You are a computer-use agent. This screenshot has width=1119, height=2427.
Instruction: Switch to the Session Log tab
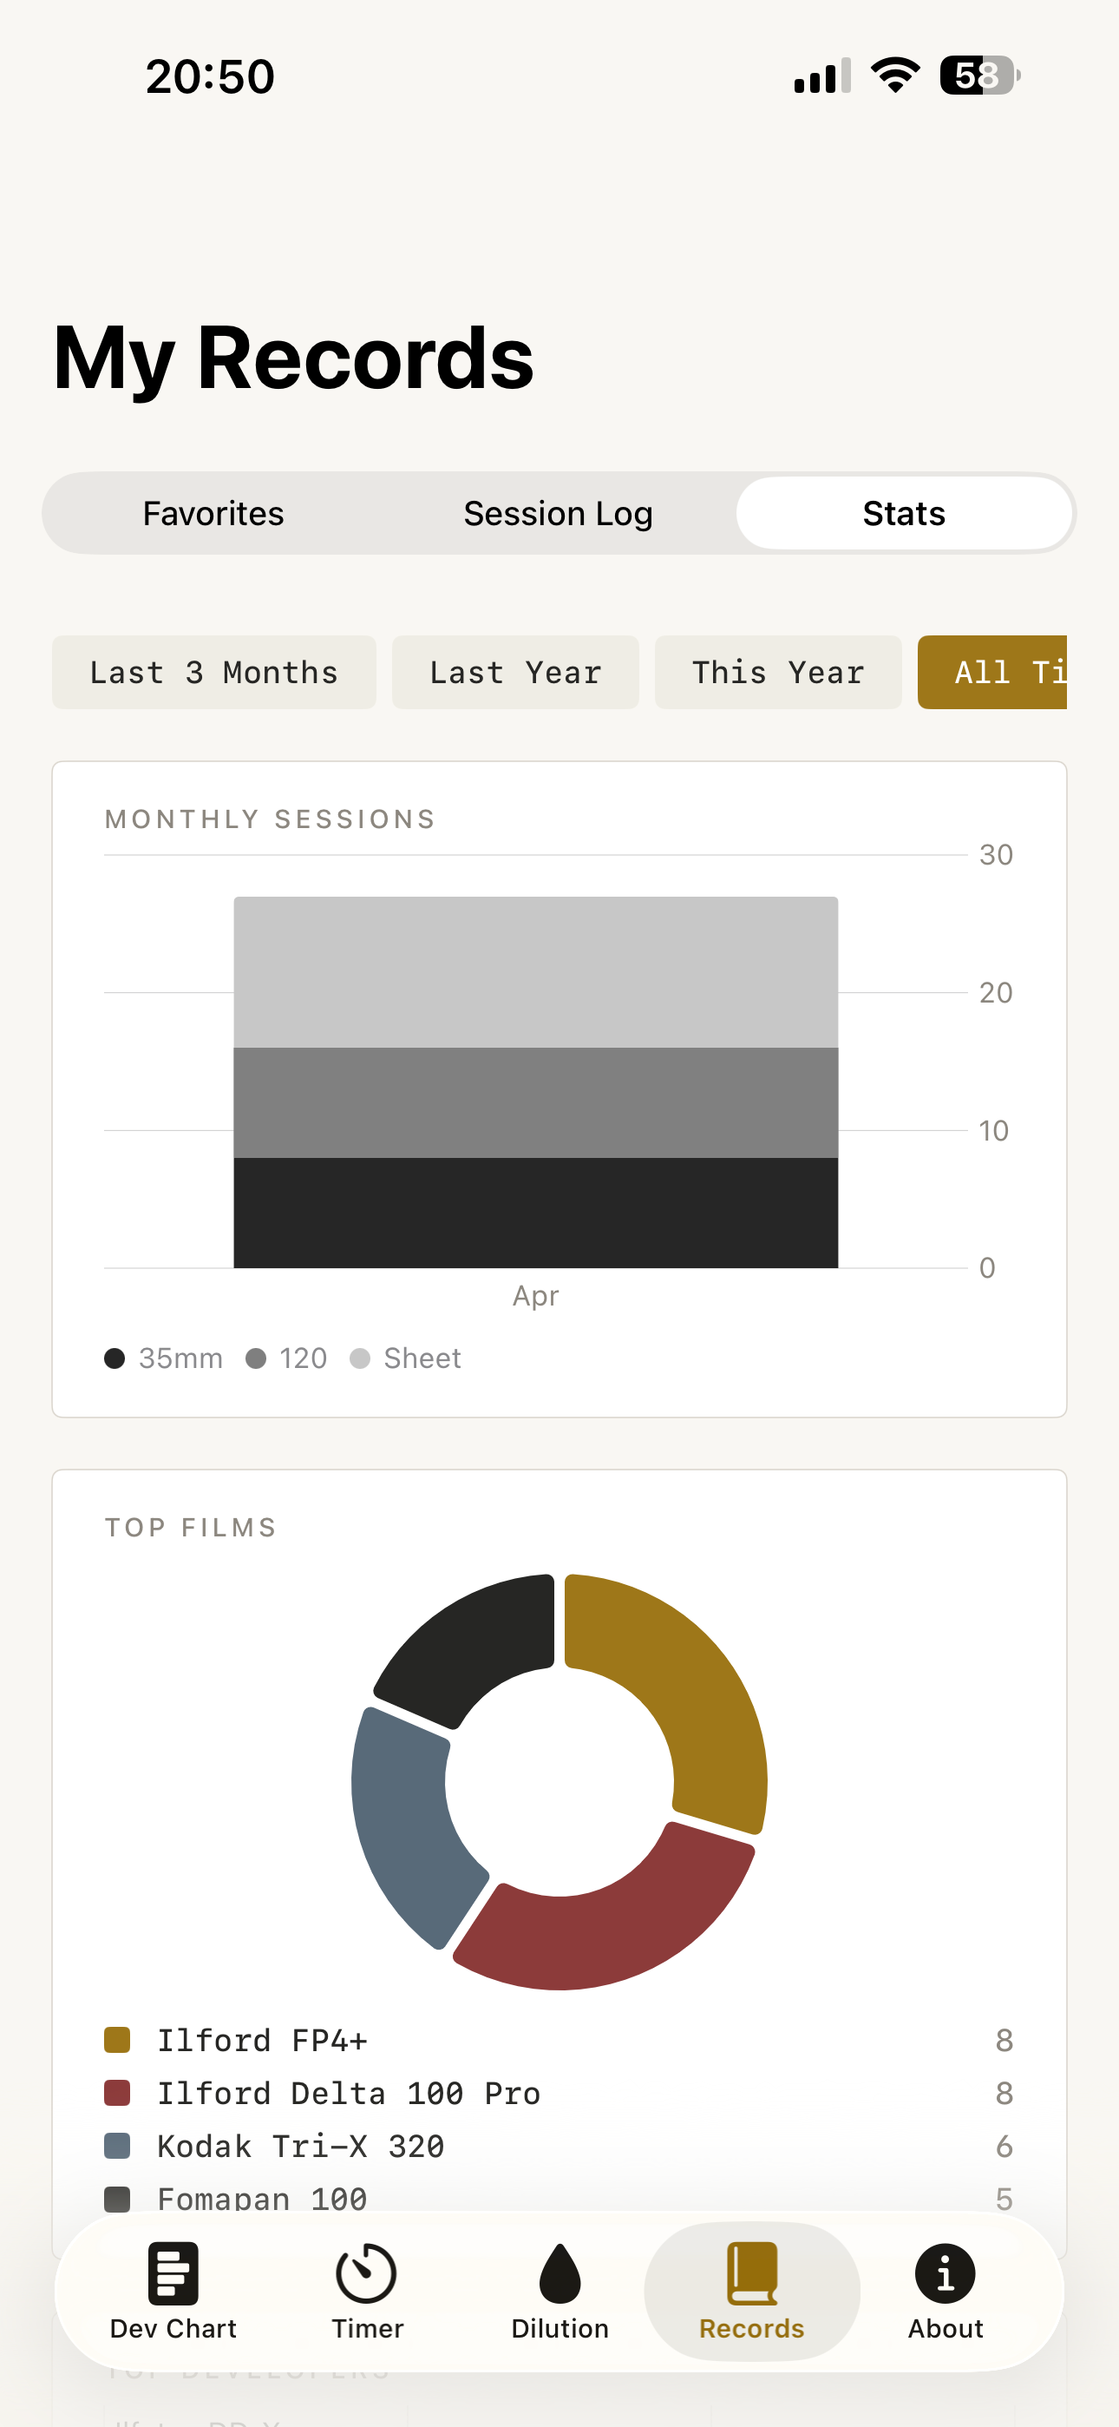(559, 514)
